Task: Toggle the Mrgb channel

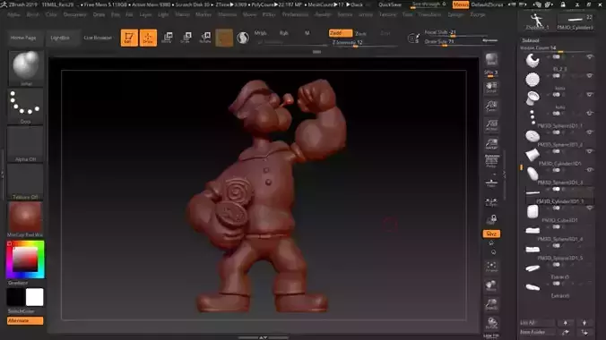Action: pyautogui.click(x=260, y=33)
